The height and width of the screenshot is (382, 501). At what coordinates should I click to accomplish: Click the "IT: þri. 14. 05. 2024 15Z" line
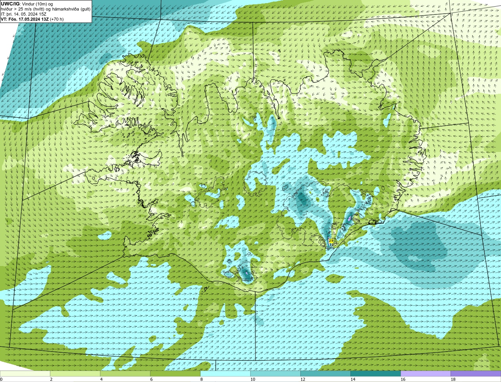[24, 14]
